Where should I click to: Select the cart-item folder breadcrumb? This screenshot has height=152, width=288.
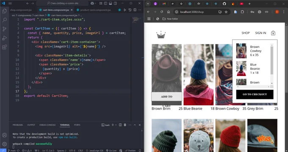coord(39,15)
